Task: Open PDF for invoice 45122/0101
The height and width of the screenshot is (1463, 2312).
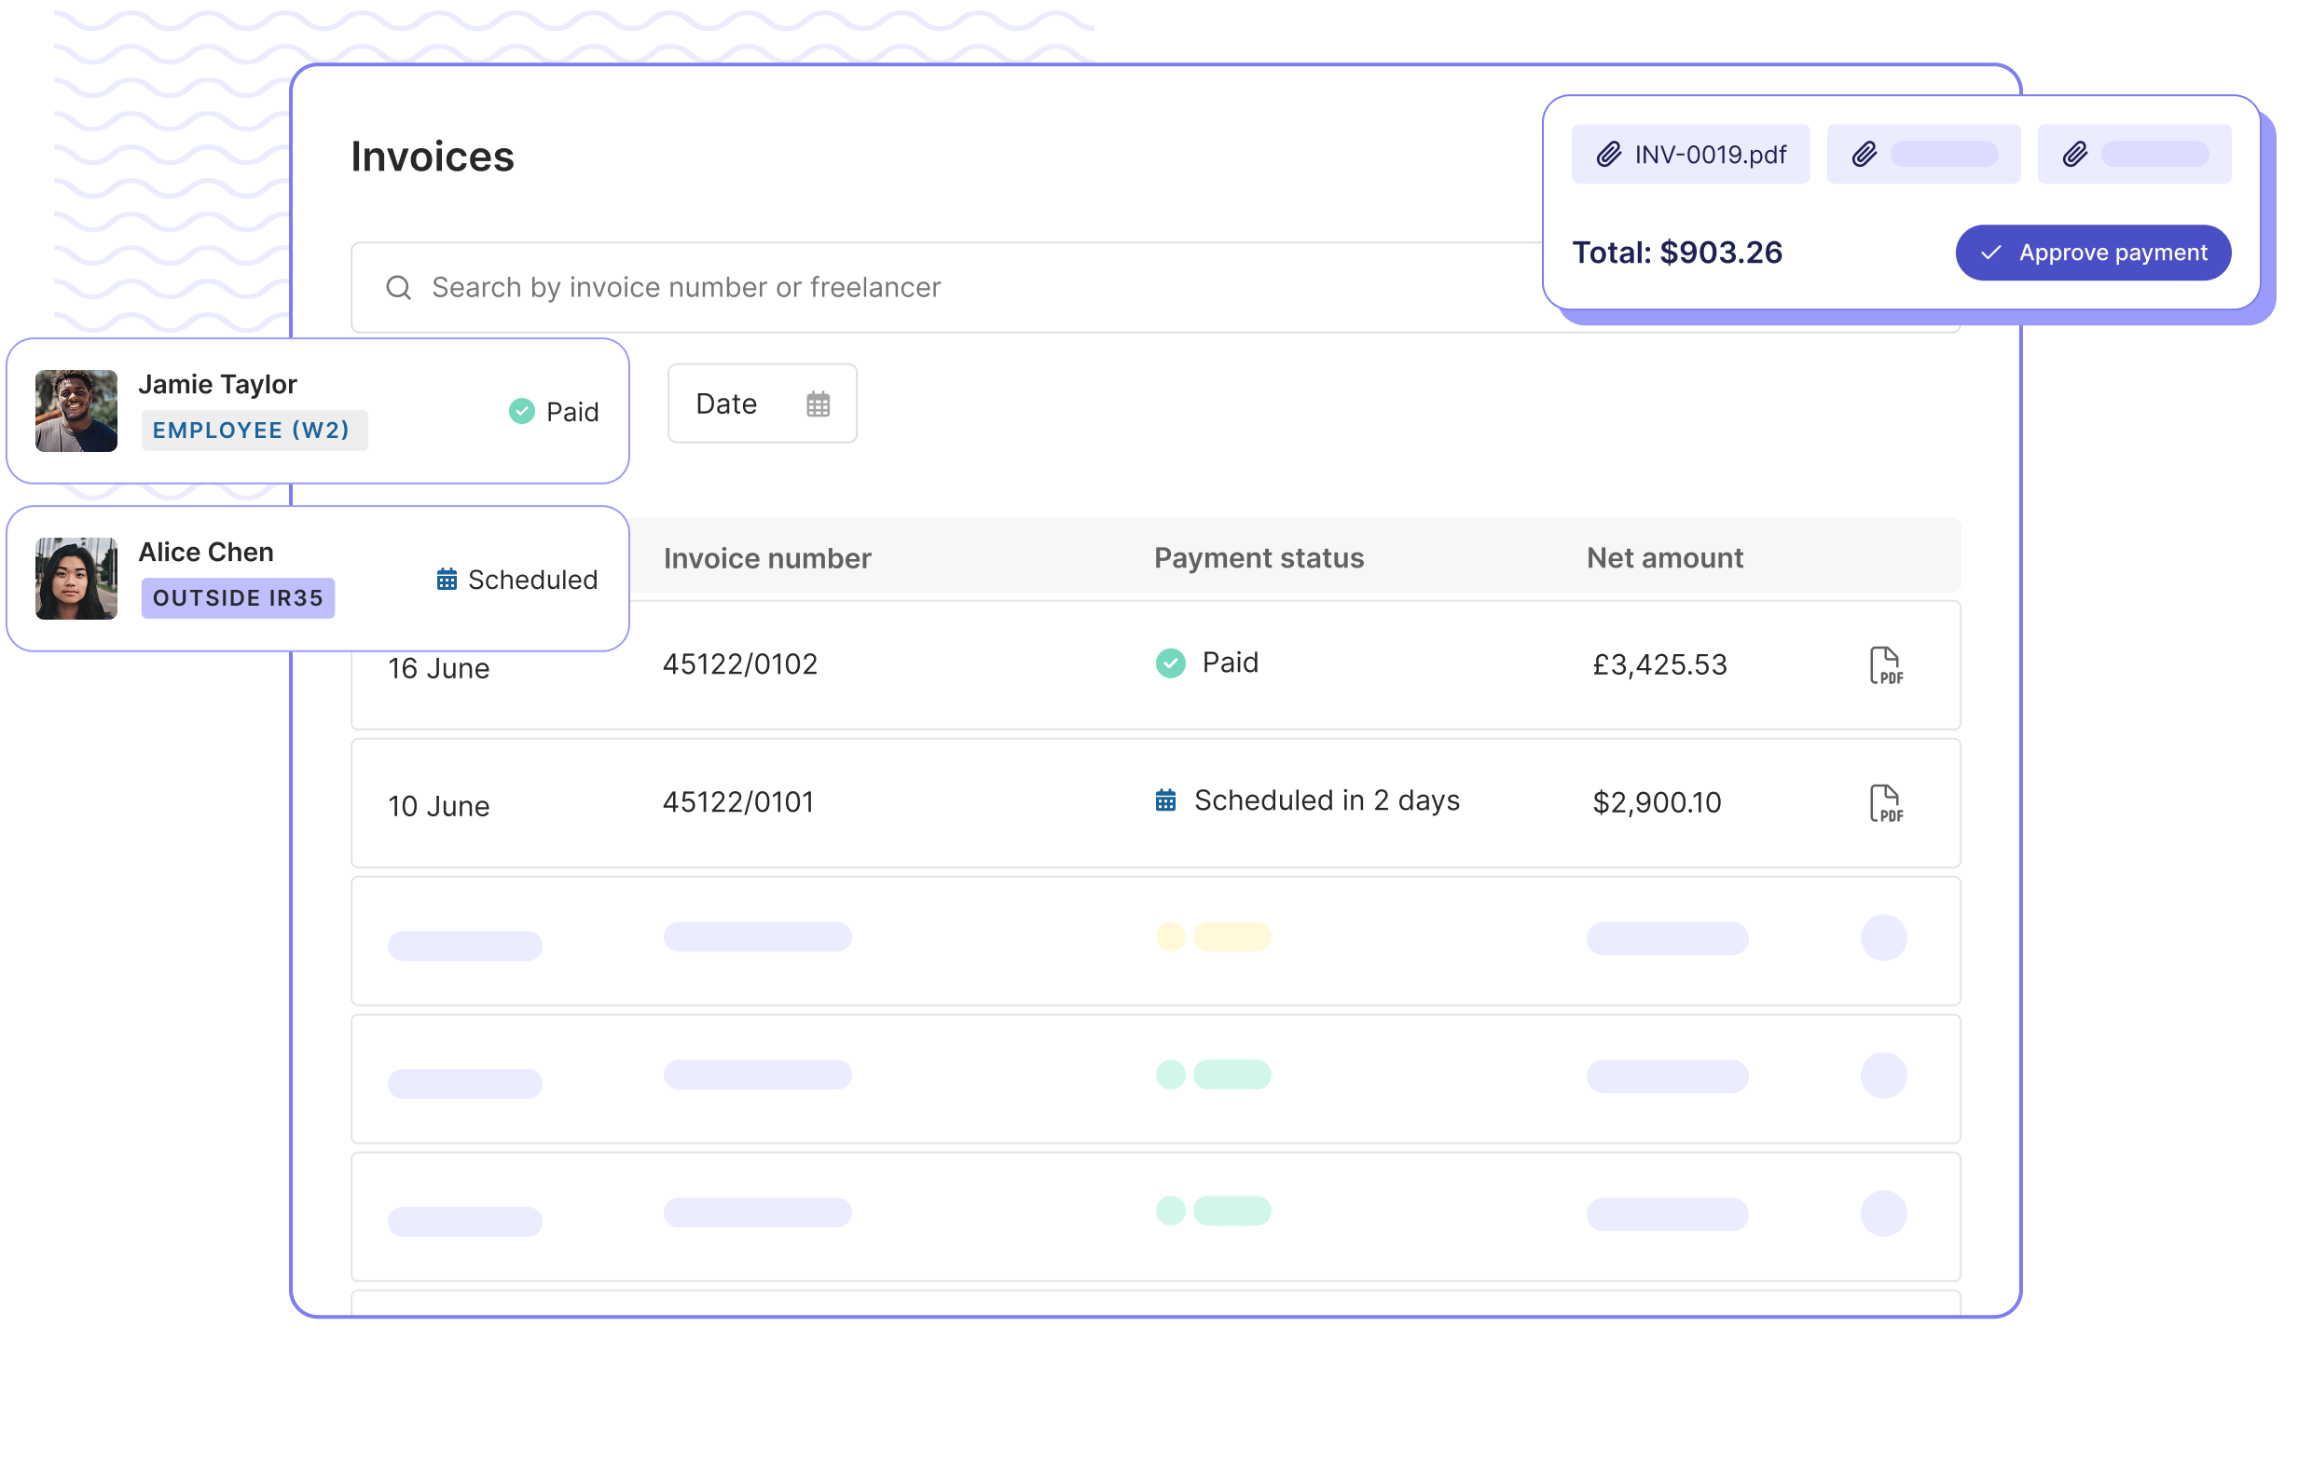Action: 1885,803
